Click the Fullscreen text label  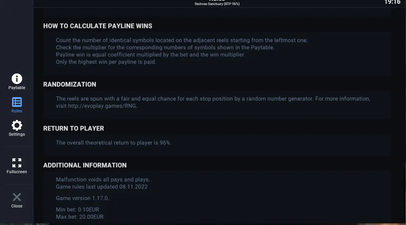pos(17,172)
